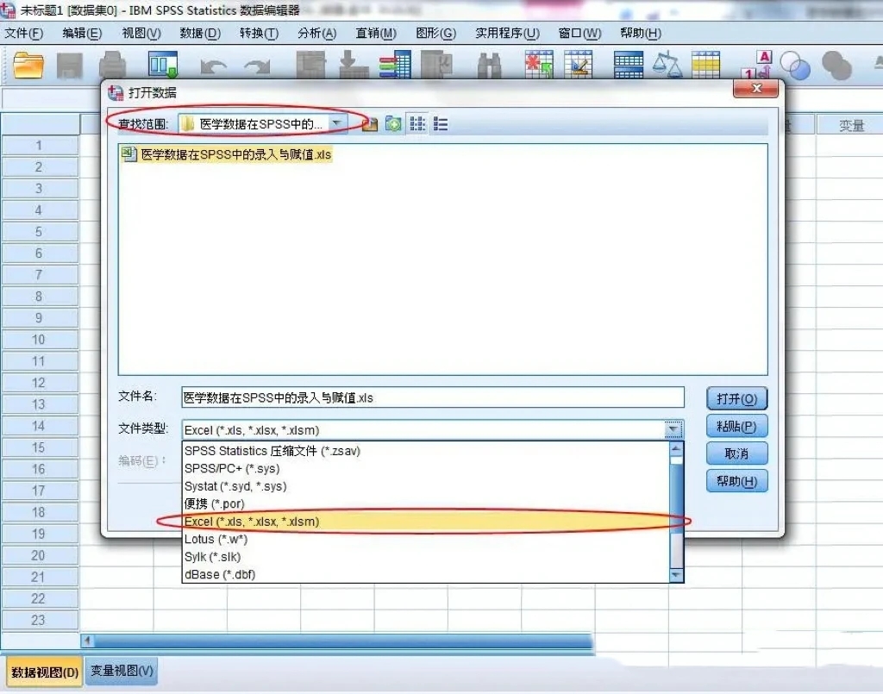Viewport: 883px width, 694px height.
Task: Open the 图形(G) menu
Action: 435,34
